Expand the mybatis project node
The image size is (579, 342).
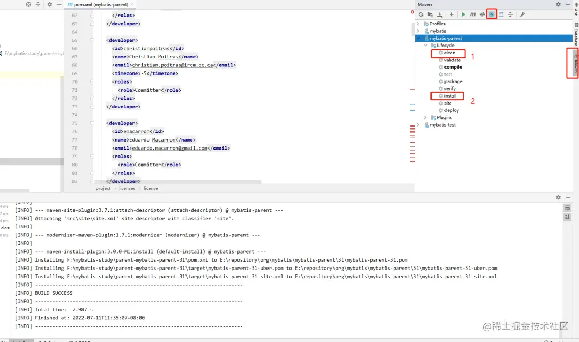coord(418,31)
